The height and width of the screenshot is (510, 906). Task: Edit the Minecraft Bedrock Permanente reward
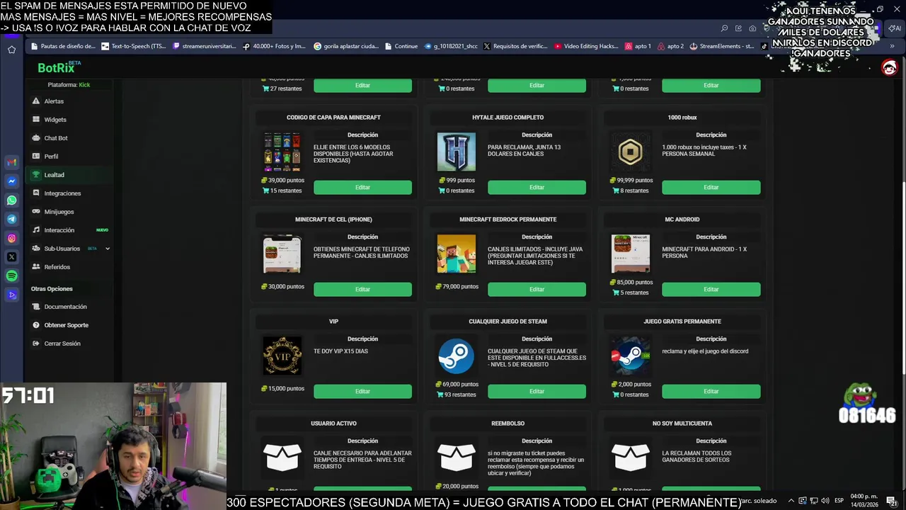tap(537, 289)
